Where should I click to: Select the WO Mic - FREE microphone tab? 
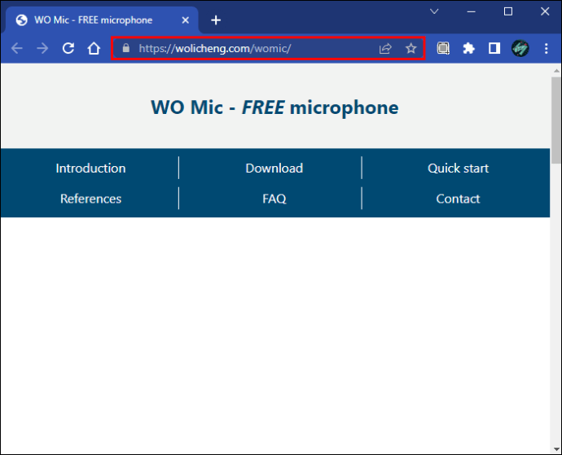tap(102, 20)
